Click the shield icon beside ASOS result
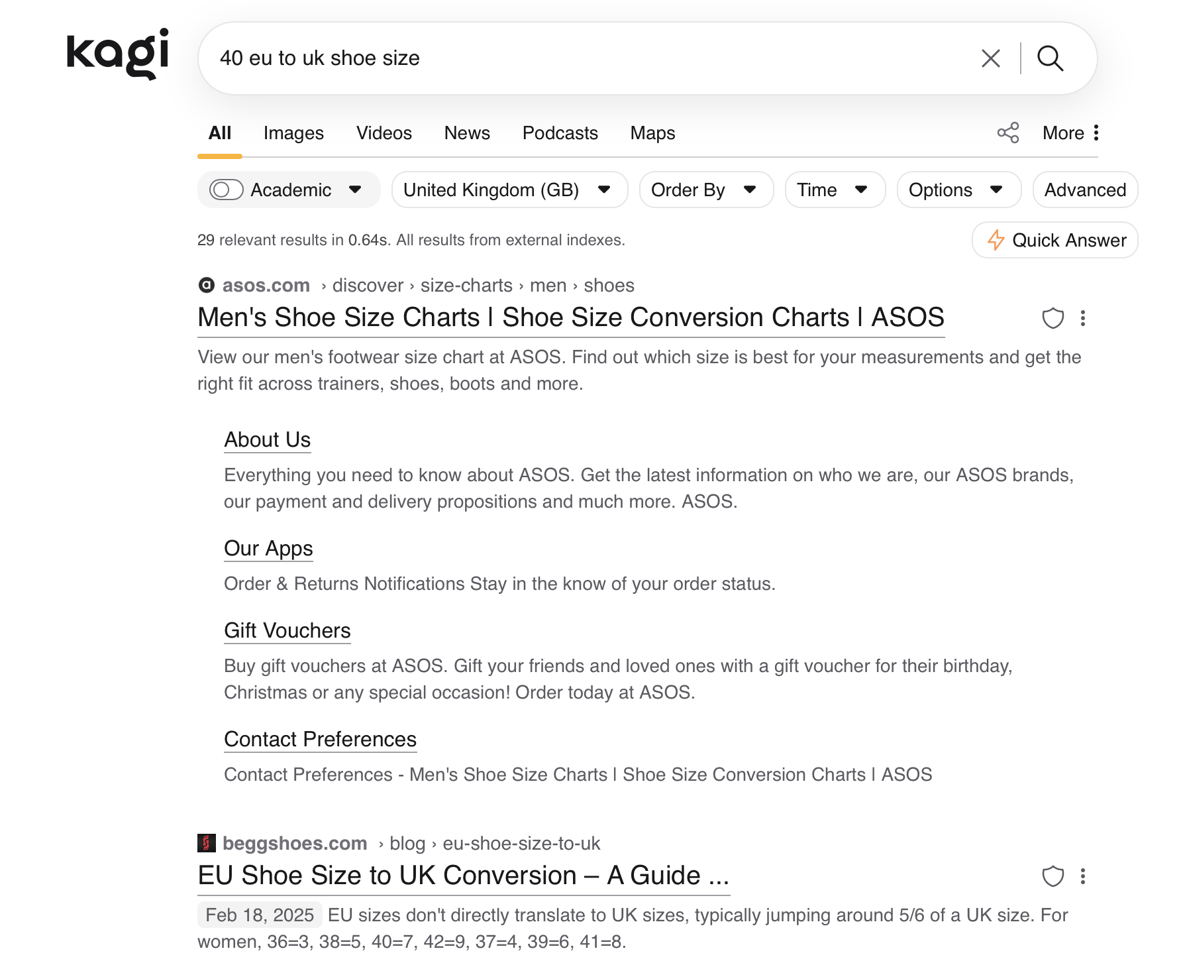The height and width of the screenshot is (969, 1183). click(x=1053, y=318)
